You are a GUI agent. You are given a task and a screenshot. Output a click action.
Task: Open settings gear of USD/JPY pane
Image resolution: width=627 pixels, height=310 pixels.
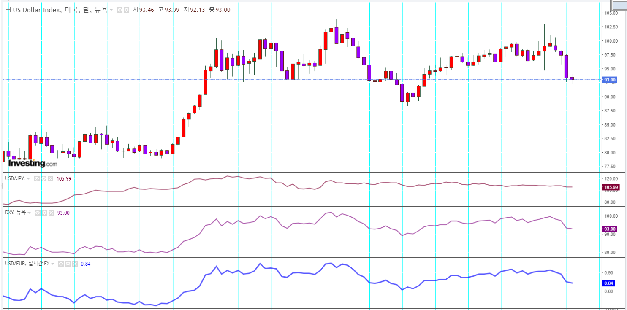tap(43, 179)
